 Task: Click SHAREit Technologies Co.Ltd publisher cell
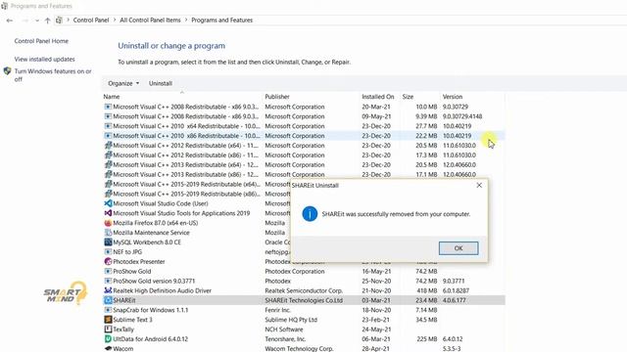(304, 300)
